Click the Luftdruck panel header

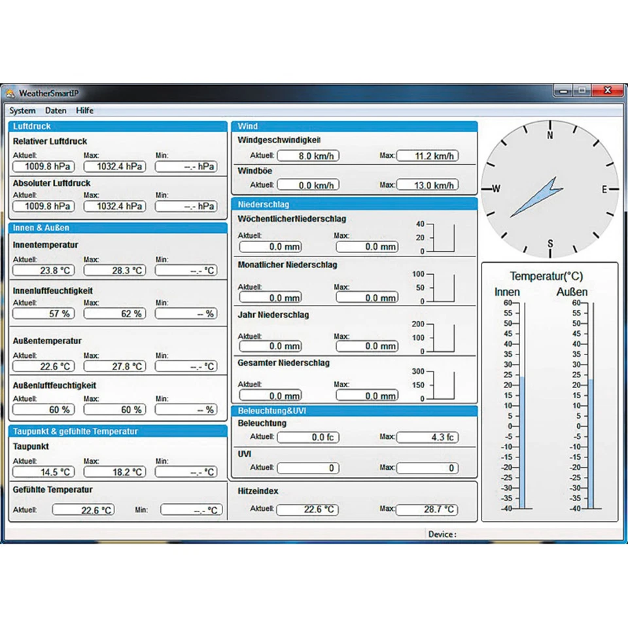coord(118,126)
